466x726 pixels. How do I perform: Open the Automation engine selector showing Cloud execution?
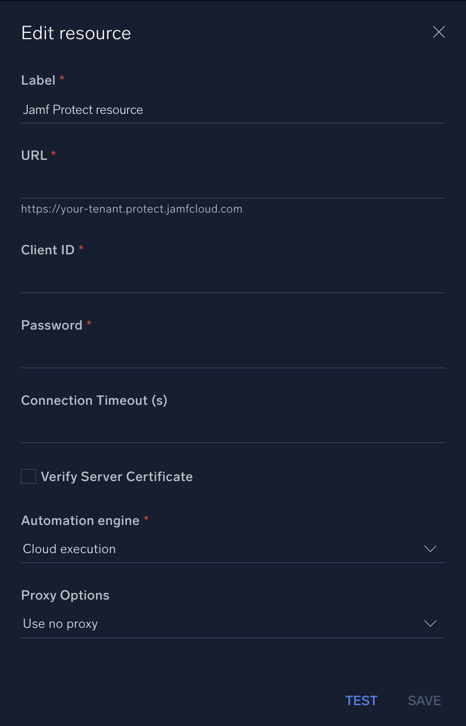233,548
